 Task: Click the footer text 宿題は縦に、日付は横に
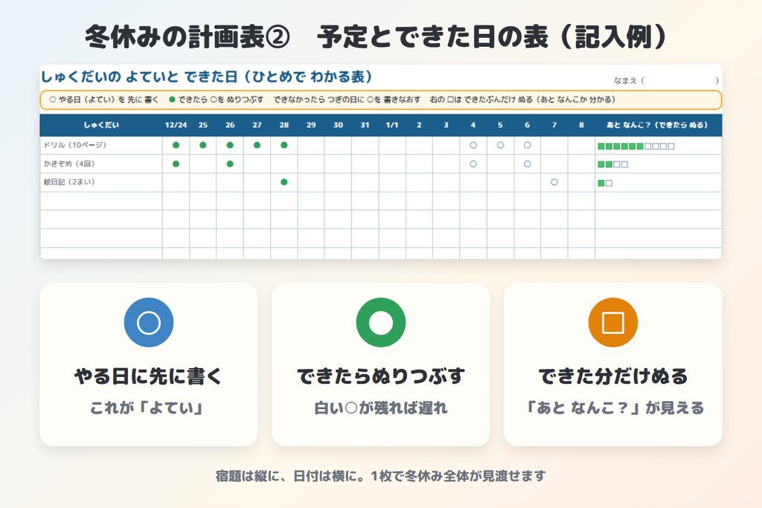(x=290, y=476)
